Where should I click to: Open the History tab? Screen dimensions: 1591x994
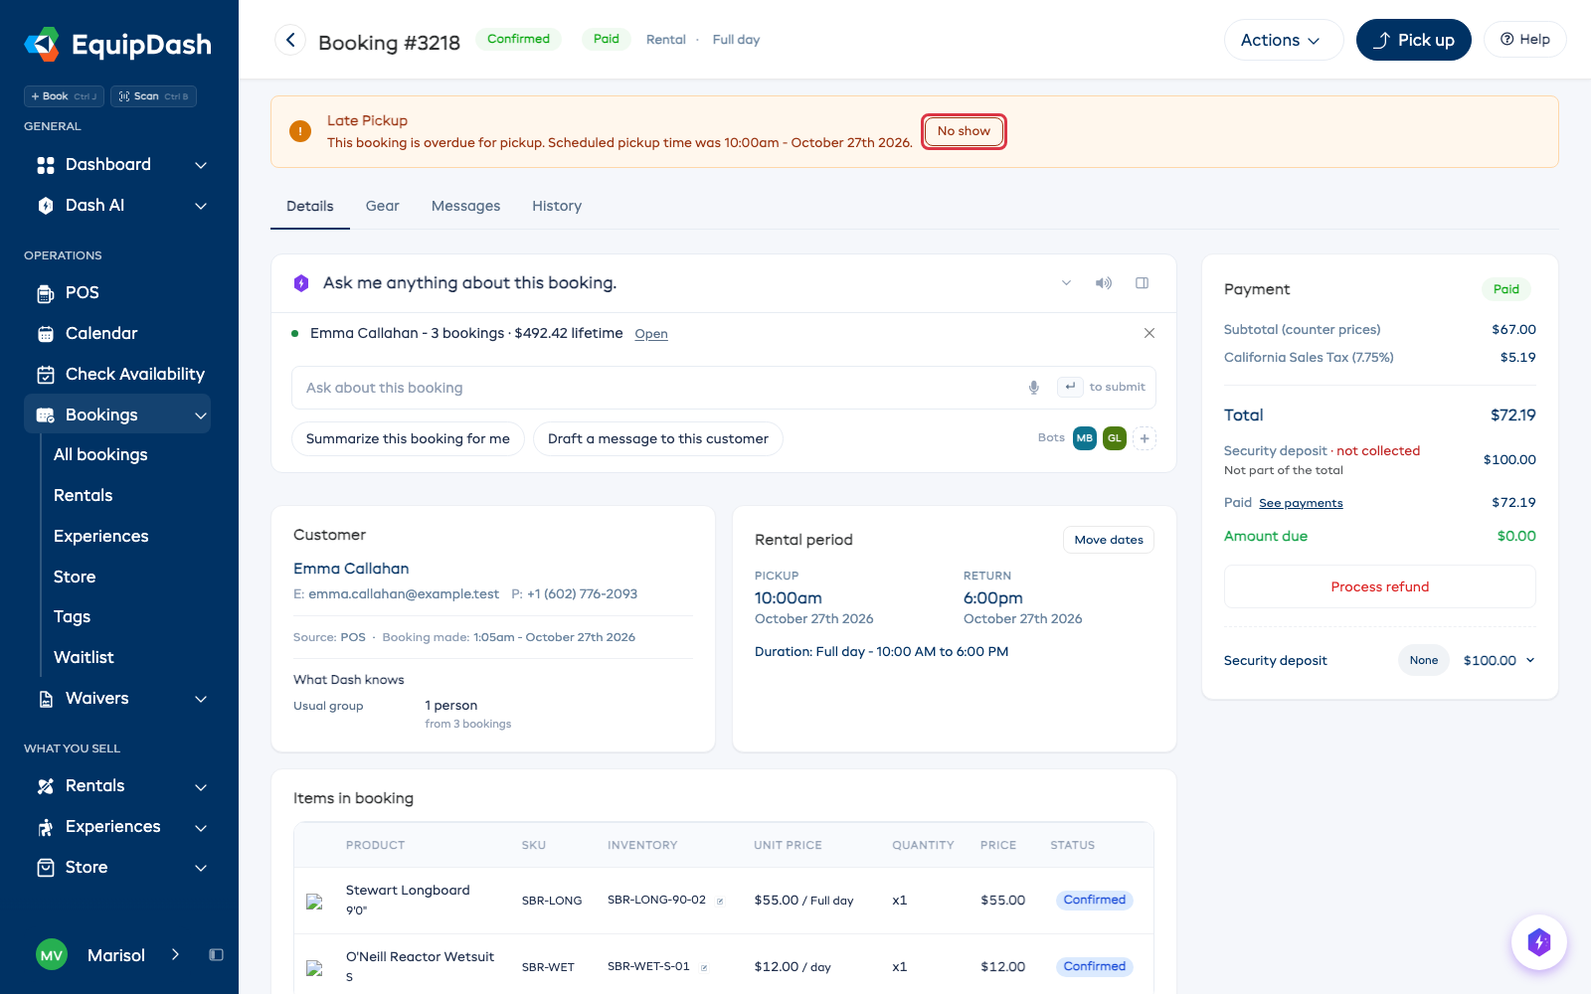pyautogui.click(x=557, y=206)
